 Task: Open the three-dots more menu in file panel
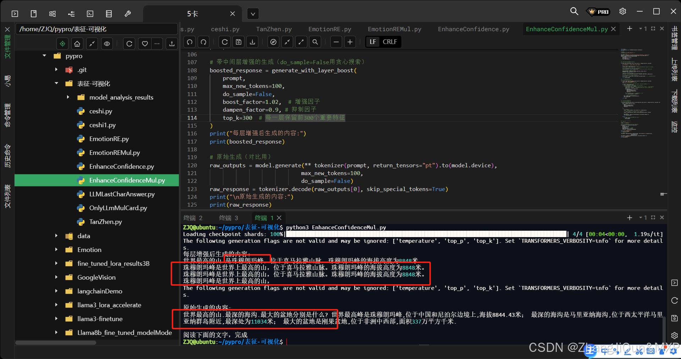[x=157, y=44]
